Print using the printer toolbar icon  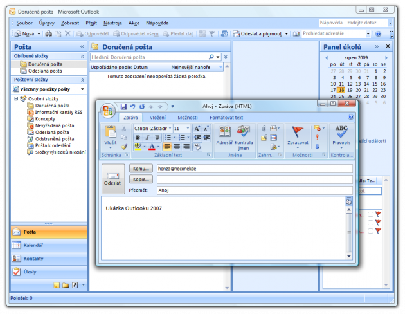point(49,34)
